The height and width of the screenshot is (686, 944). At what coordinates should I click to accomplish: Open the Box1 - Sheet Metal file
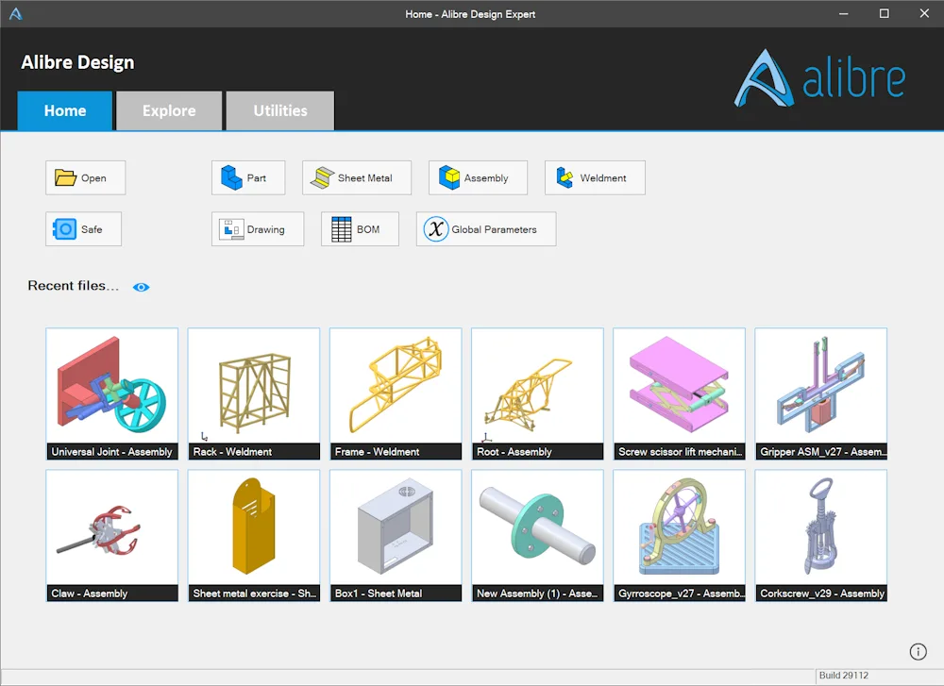[x=396, y=536]
